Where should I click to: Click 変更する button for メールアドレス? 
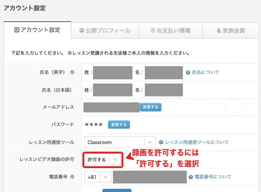pos(151,107)
